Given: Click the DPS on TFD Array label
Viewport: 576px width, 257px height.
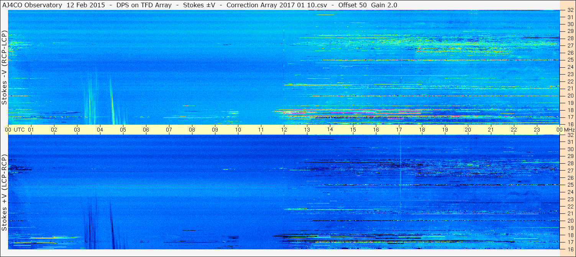Looking at the screenshot, I should (144, 5).
